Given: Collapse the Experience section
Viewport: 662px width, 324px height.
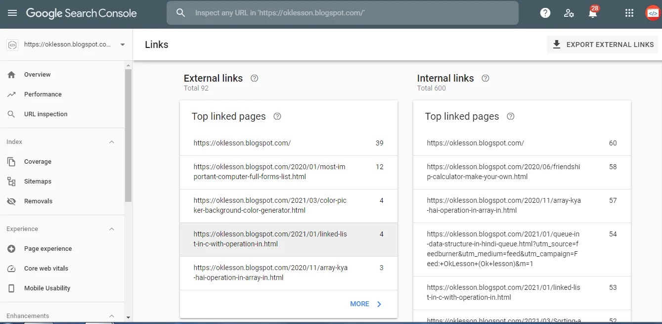Looking at the screenshot, I should [112, 229].
